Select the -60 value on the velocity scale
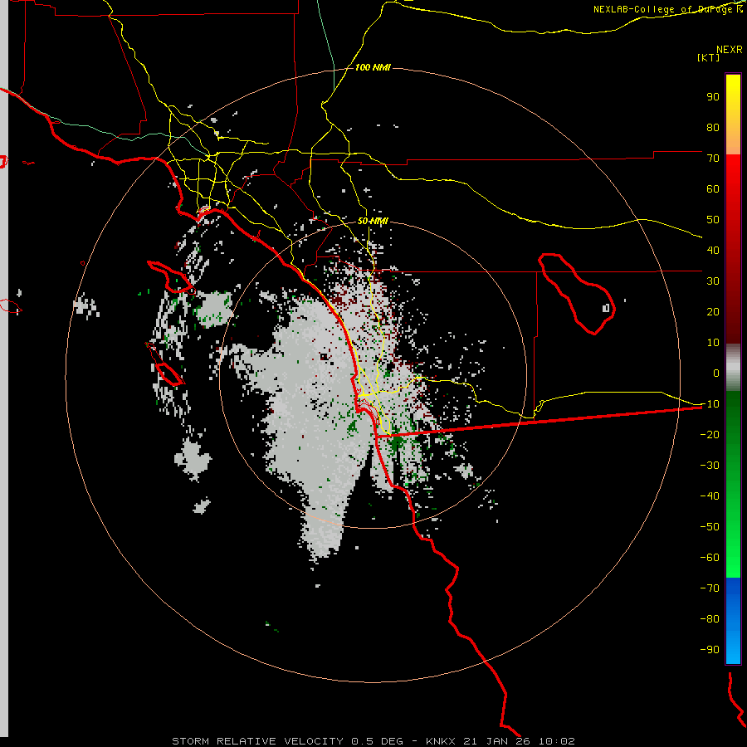The width and height of the screenshot is (747, 747). [x=710, y=558]
